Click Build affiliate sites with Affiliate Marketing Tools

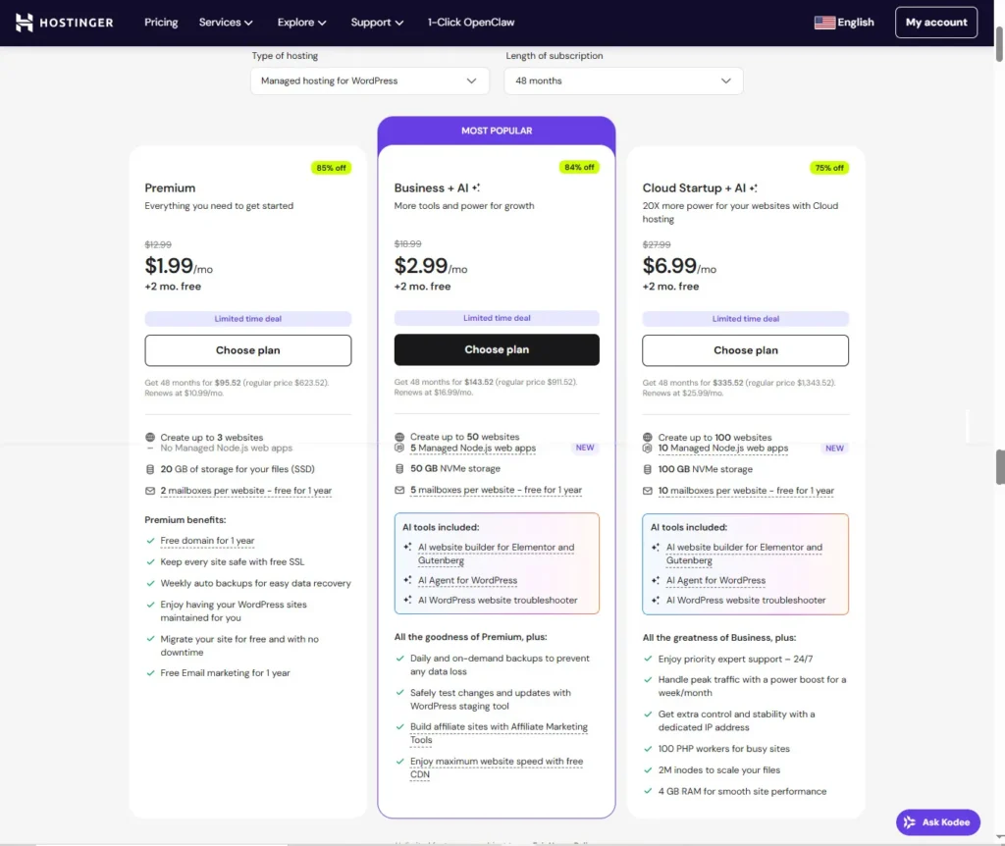(499, 733)
